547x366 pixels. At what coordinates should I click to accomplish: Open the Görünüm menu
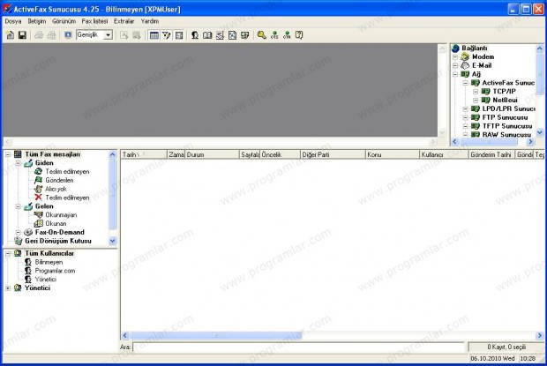tap(64, 21)
